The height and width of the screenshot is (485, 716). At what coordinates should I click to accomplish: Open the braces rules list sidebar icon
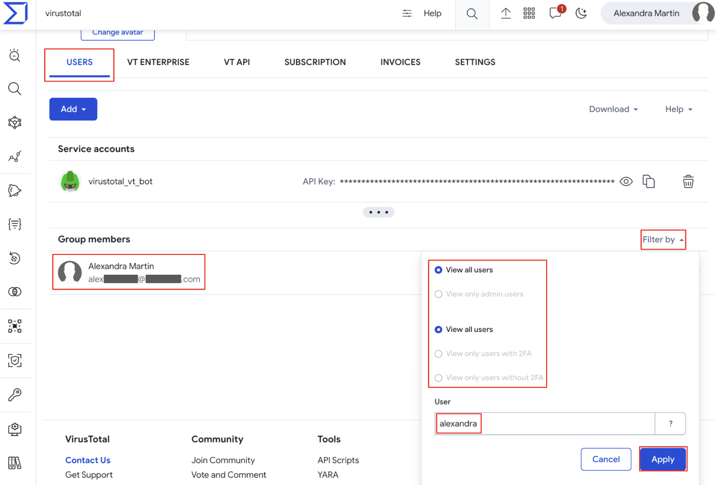click(x=15, y=224)
